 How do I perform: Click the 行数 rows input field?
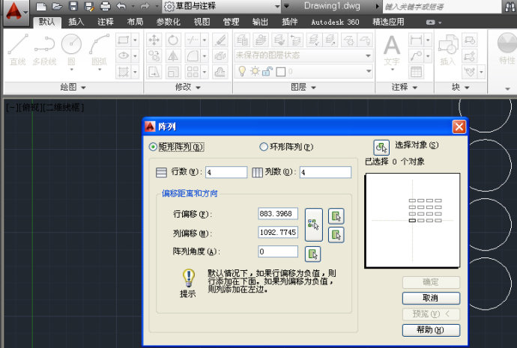(226, 172)
